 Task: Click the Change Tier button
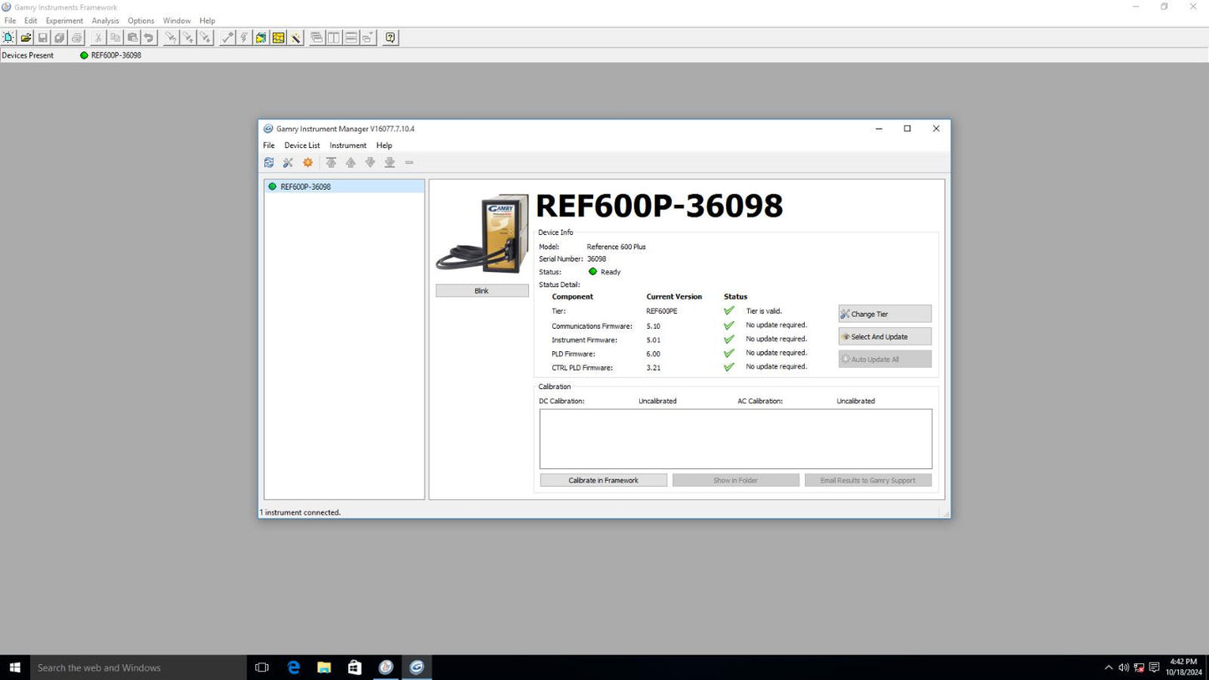[x=884, y=314]
